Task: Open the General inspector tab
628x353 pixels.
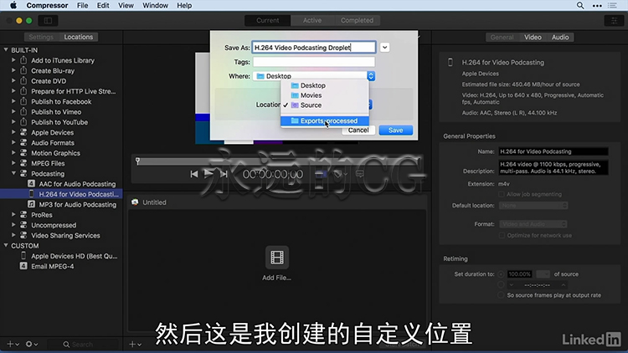Action: [502, 37]
